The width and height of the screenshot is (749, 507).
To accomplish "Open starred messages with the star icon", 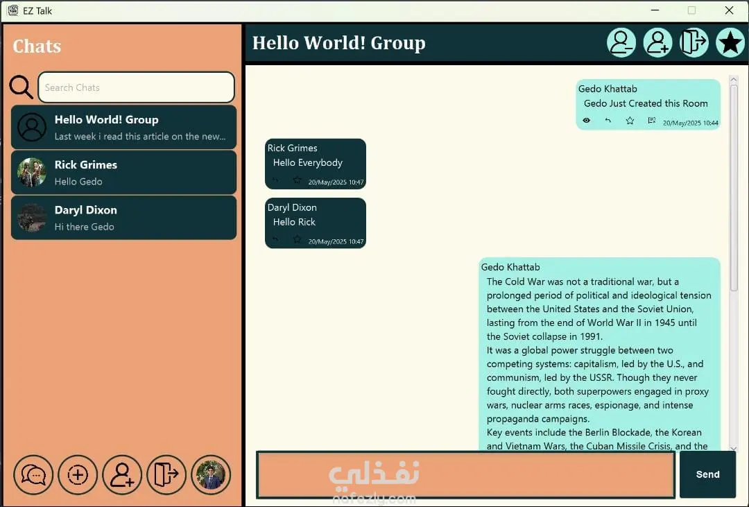I will point(730,42).
